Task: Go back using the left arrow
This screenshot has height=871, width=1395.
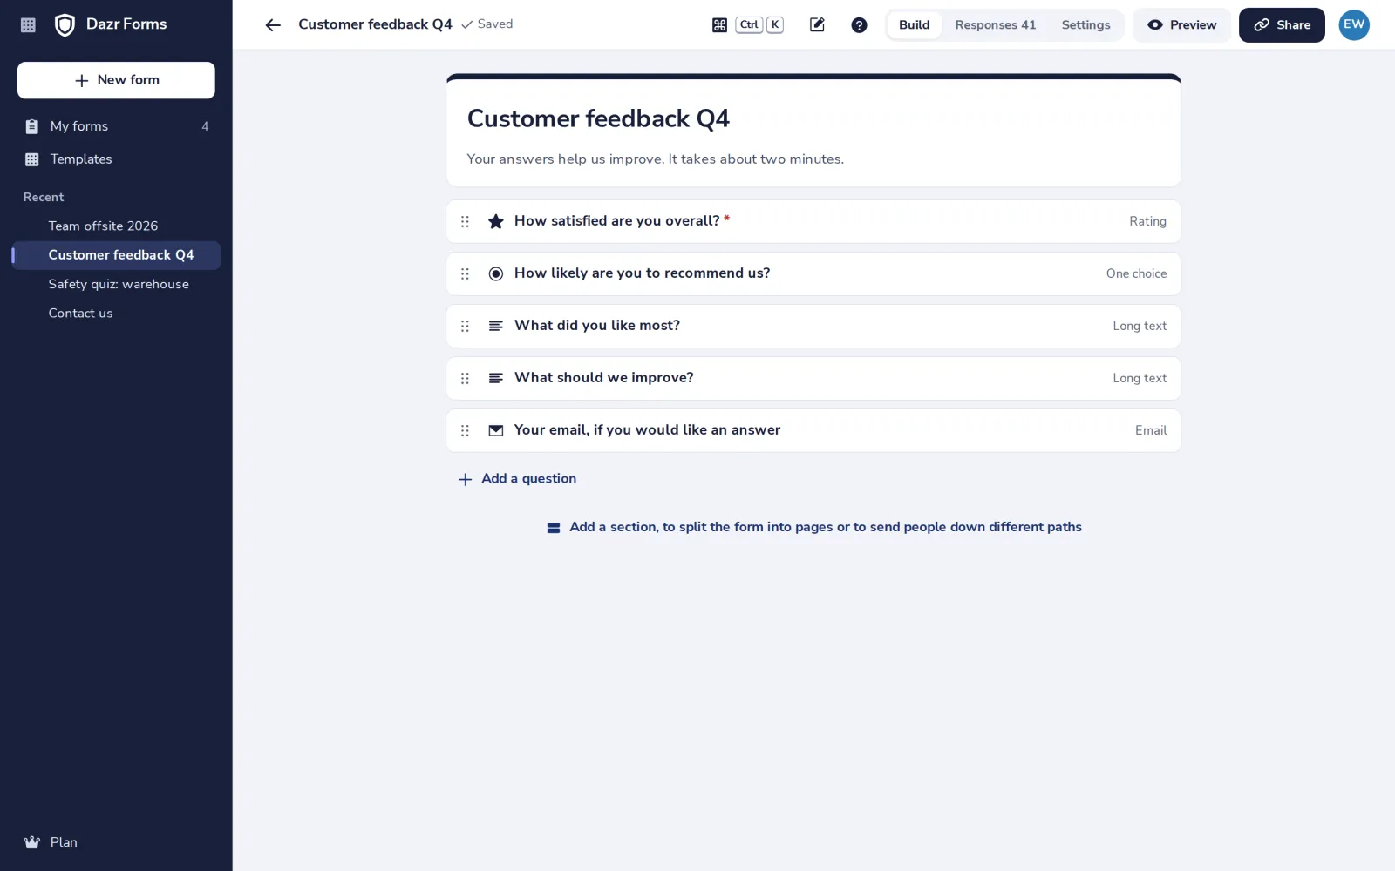Action: tap(273, 25)
